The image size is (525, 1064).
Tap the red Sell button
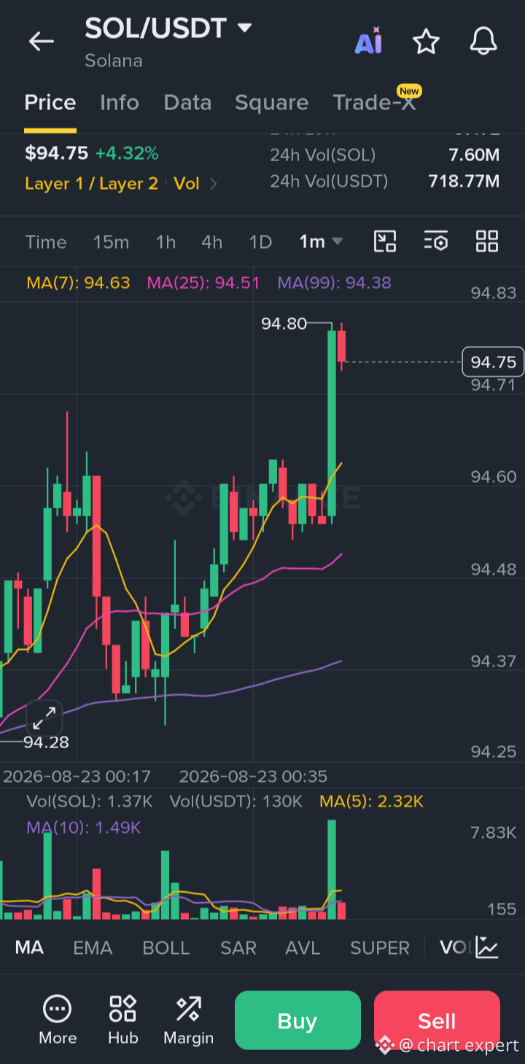437,1020
